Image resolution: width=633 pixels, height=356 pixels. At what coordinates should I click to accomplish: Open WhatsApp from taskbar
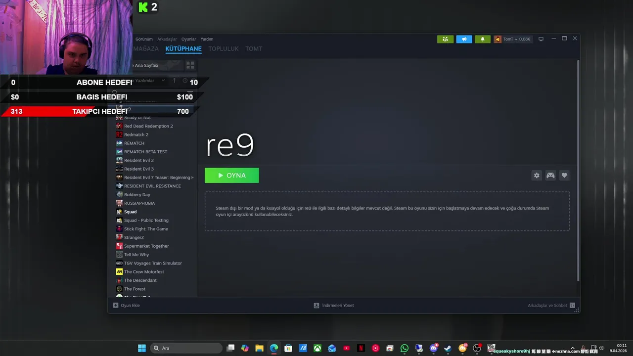click(405, 348)
